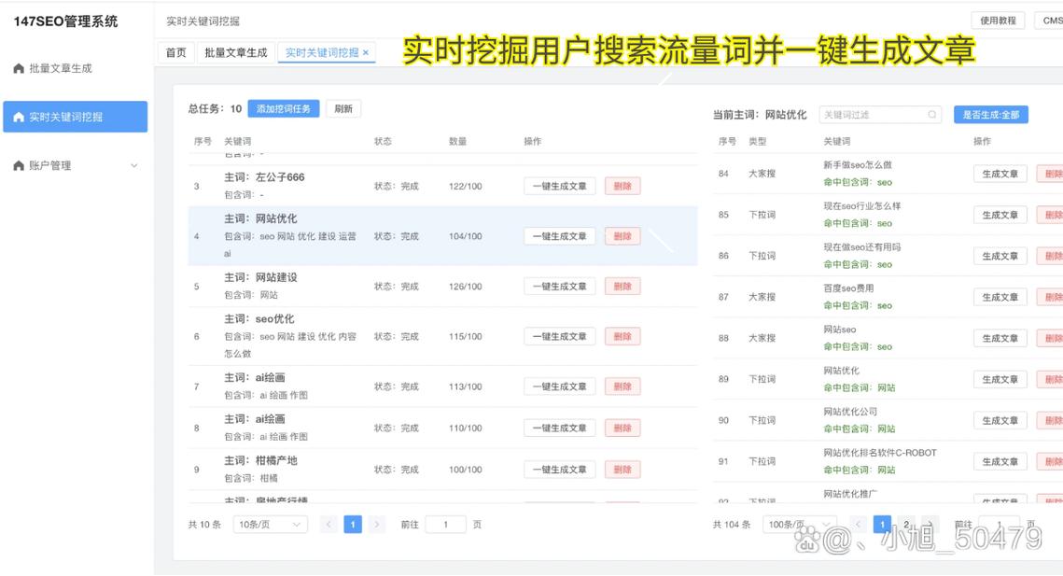This screenshot has height=576, width=1063.
Task: Select page 1 in right pagination
Action: (x=882, y=525)
